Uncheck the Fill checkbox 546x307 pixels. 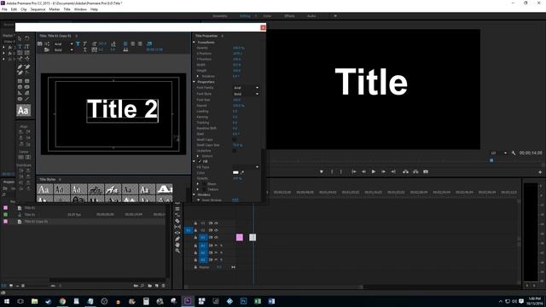[x=200, y=161]
